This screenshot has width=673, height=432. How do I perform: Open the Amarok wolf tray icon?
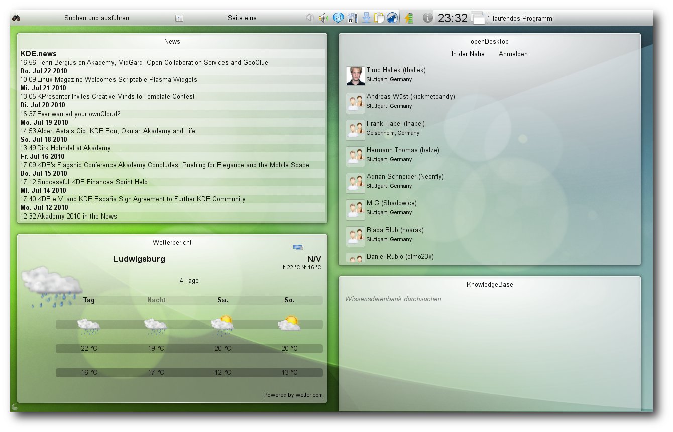(392, 18)
